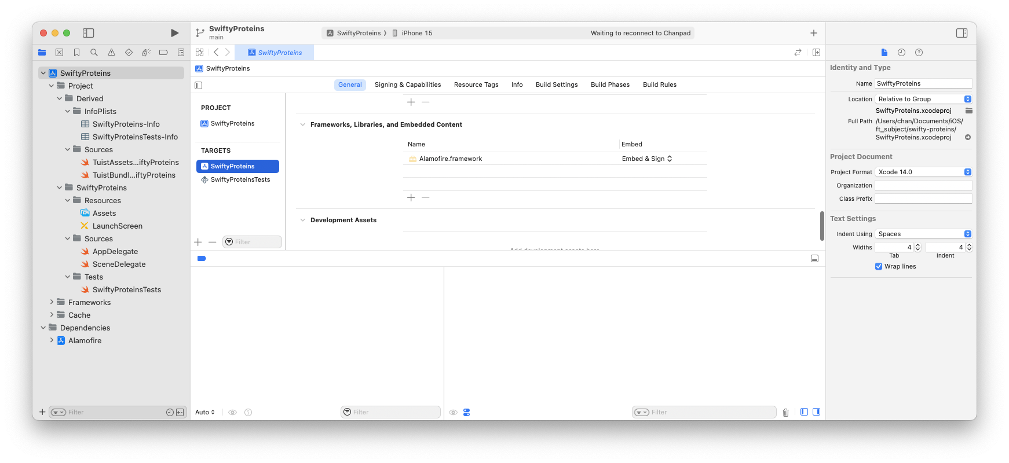
Task: Toggle the console metadata switch icon
Action: click(466, 412)
